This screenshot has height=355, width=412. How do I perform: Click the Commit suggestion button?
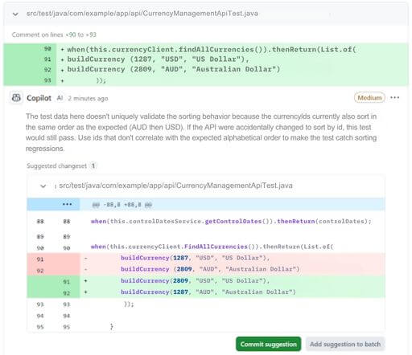[x=269, y=344]
